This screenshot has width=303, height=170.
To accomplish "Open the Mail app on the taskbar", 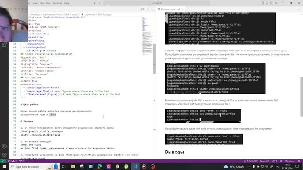I will click(90, 166).
